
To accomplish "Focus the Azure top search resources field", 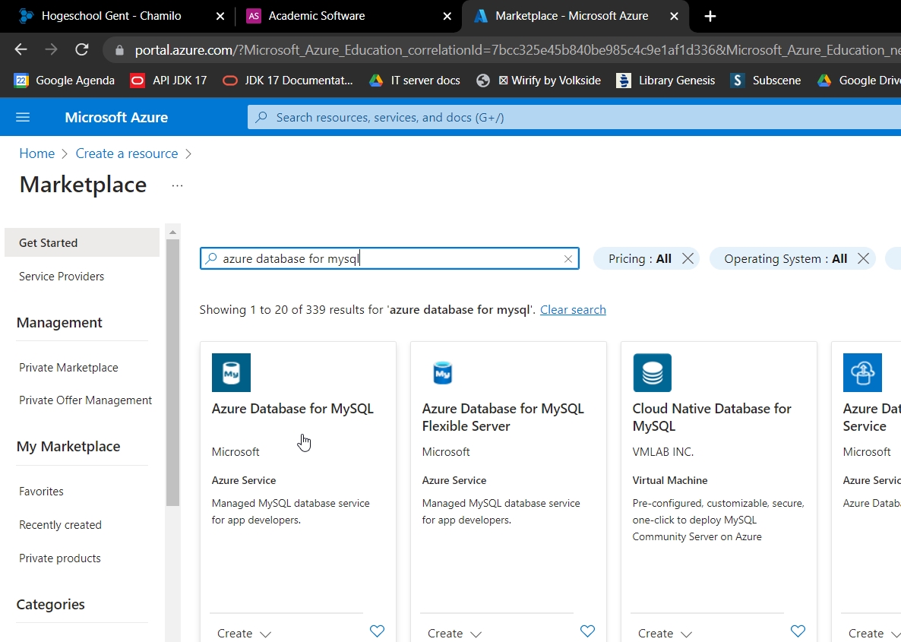I will [574, 117].
